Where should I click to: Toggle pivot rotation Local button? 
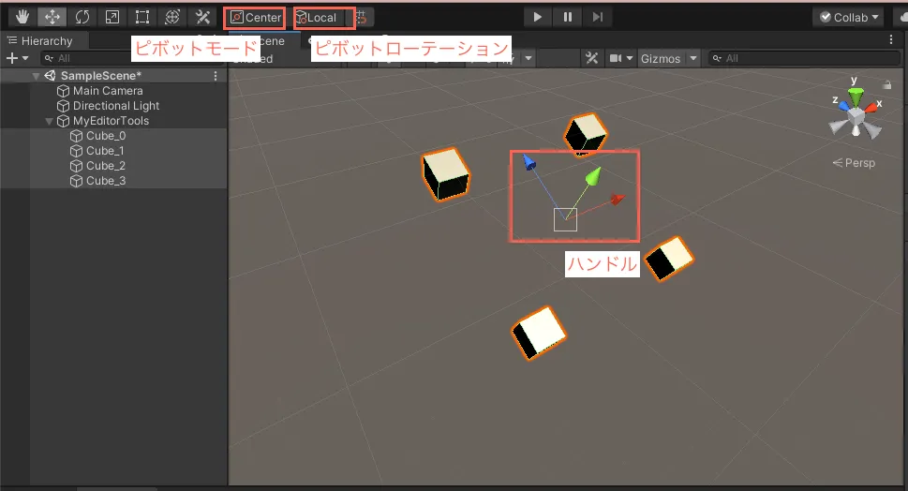tap(322, 18)
